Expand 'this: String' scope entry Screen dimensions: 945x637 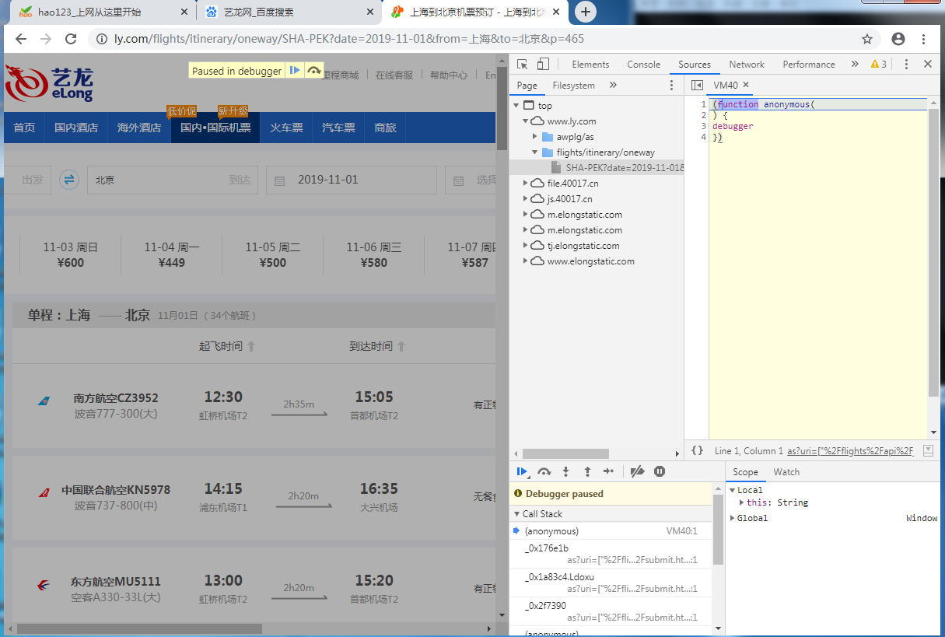point(741,502)
